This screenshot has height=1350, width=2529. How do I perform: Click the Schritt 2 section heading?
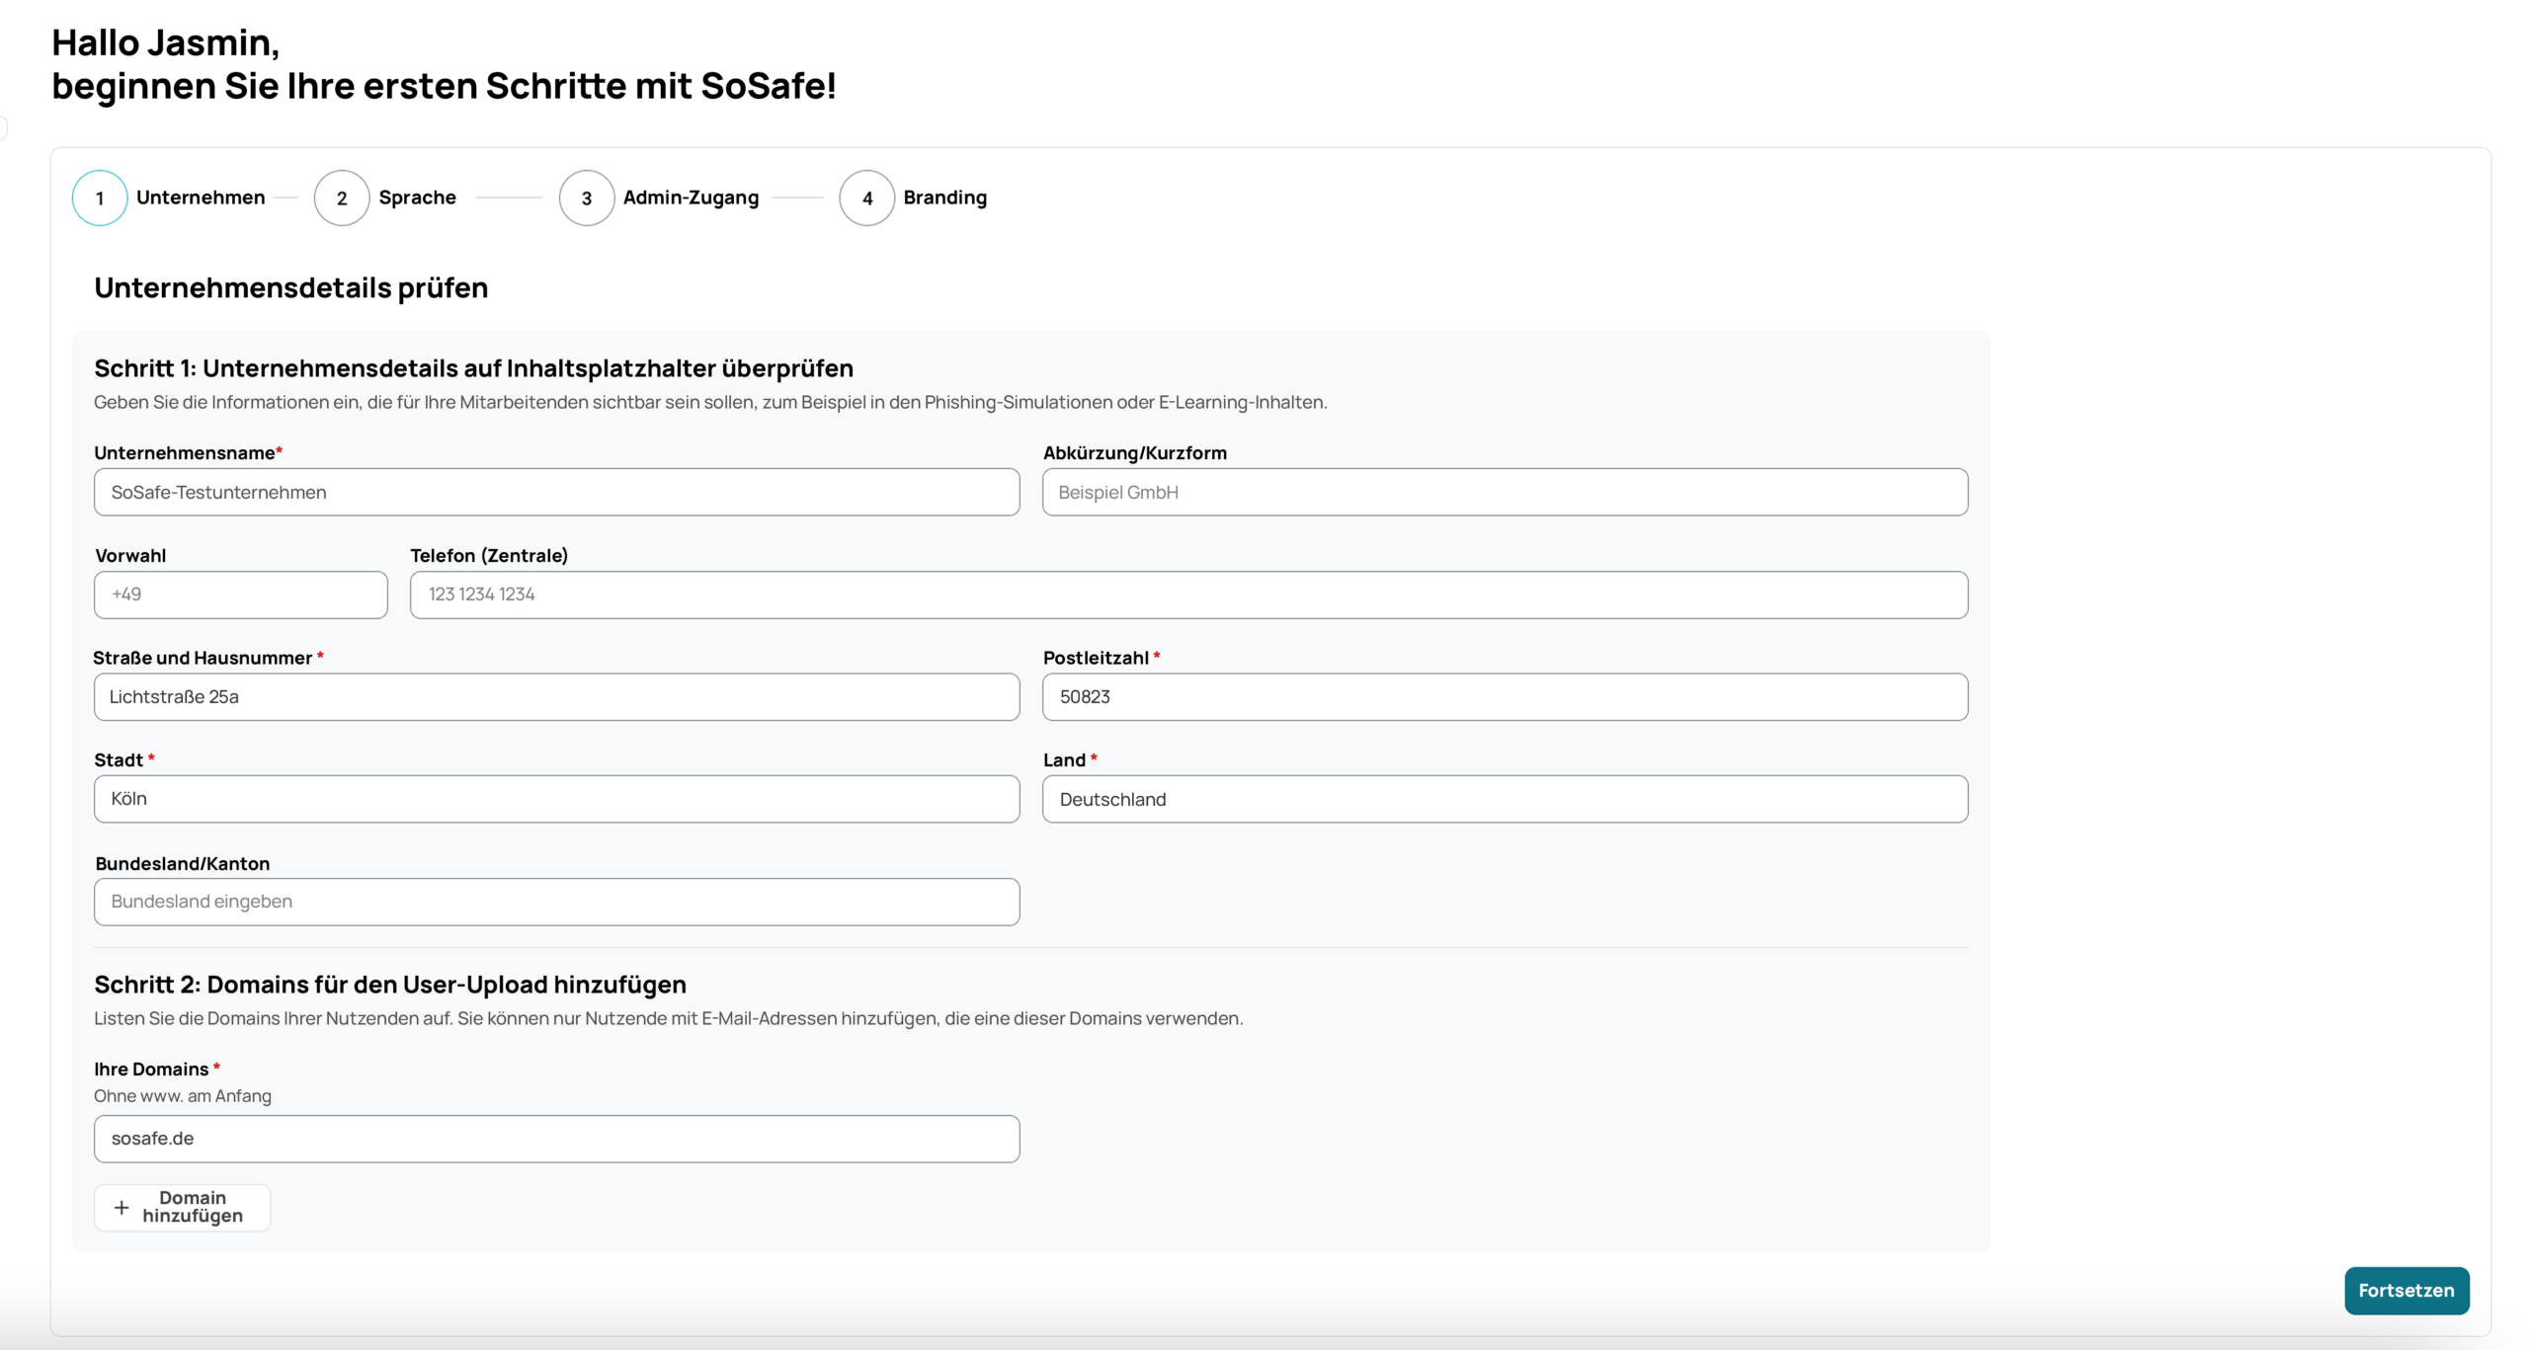[390, 985]
